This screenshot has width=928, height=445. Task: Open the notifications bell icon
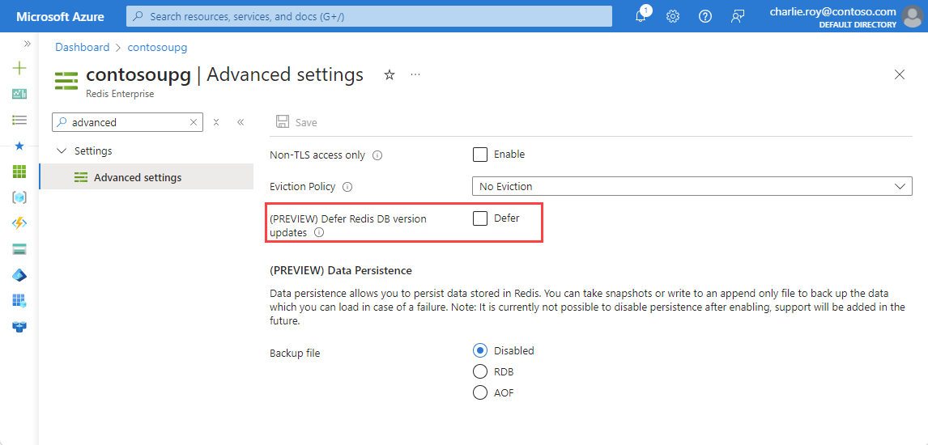641,16
